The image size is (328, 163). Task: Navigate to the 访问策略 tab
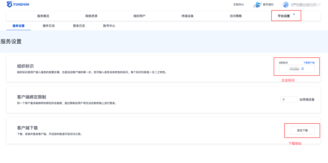point(236,16)
